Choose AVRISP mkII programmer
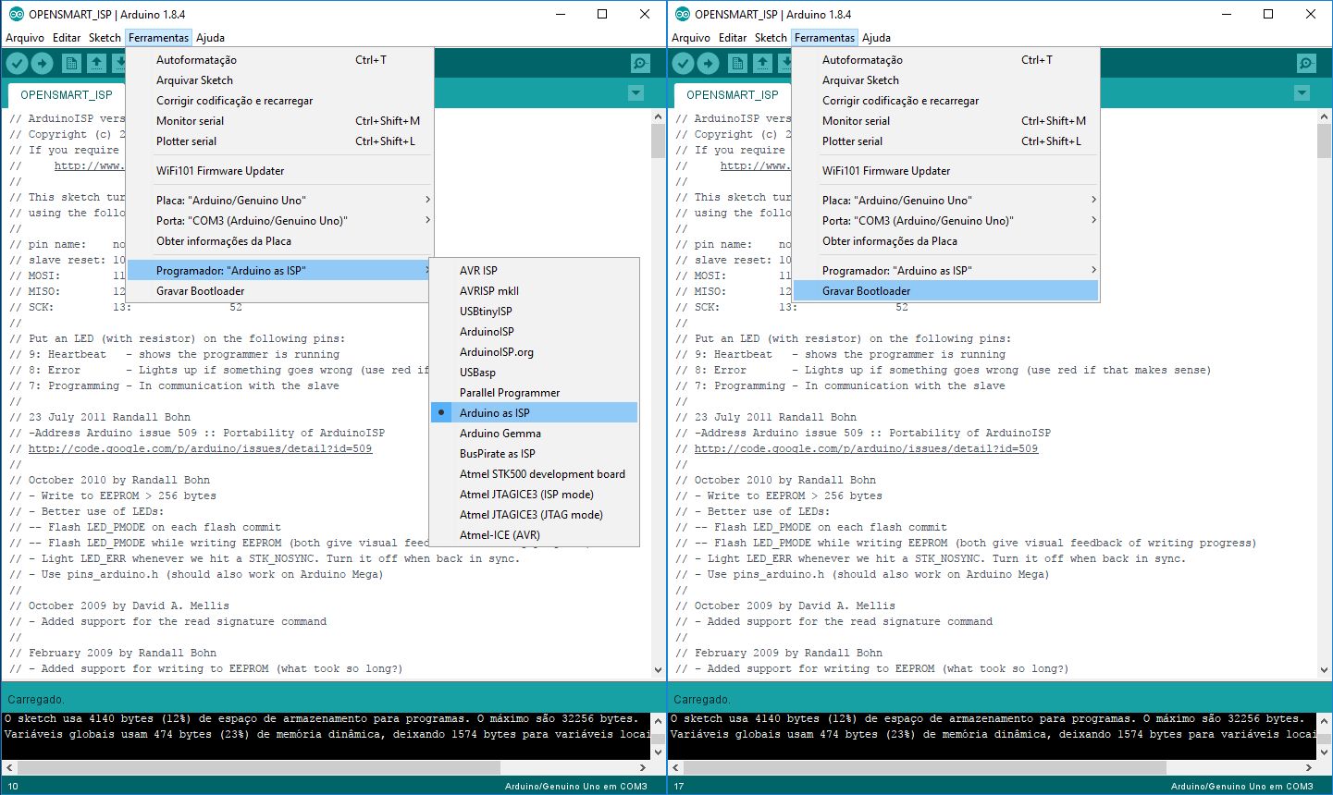Image resolution: width=1333 pixels, height=795 pixels. [535, 290]
